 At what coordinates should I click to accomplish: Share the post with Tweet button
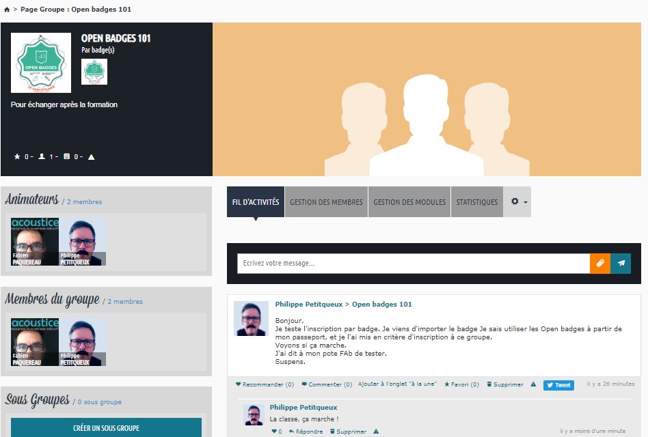click(558, 385)
